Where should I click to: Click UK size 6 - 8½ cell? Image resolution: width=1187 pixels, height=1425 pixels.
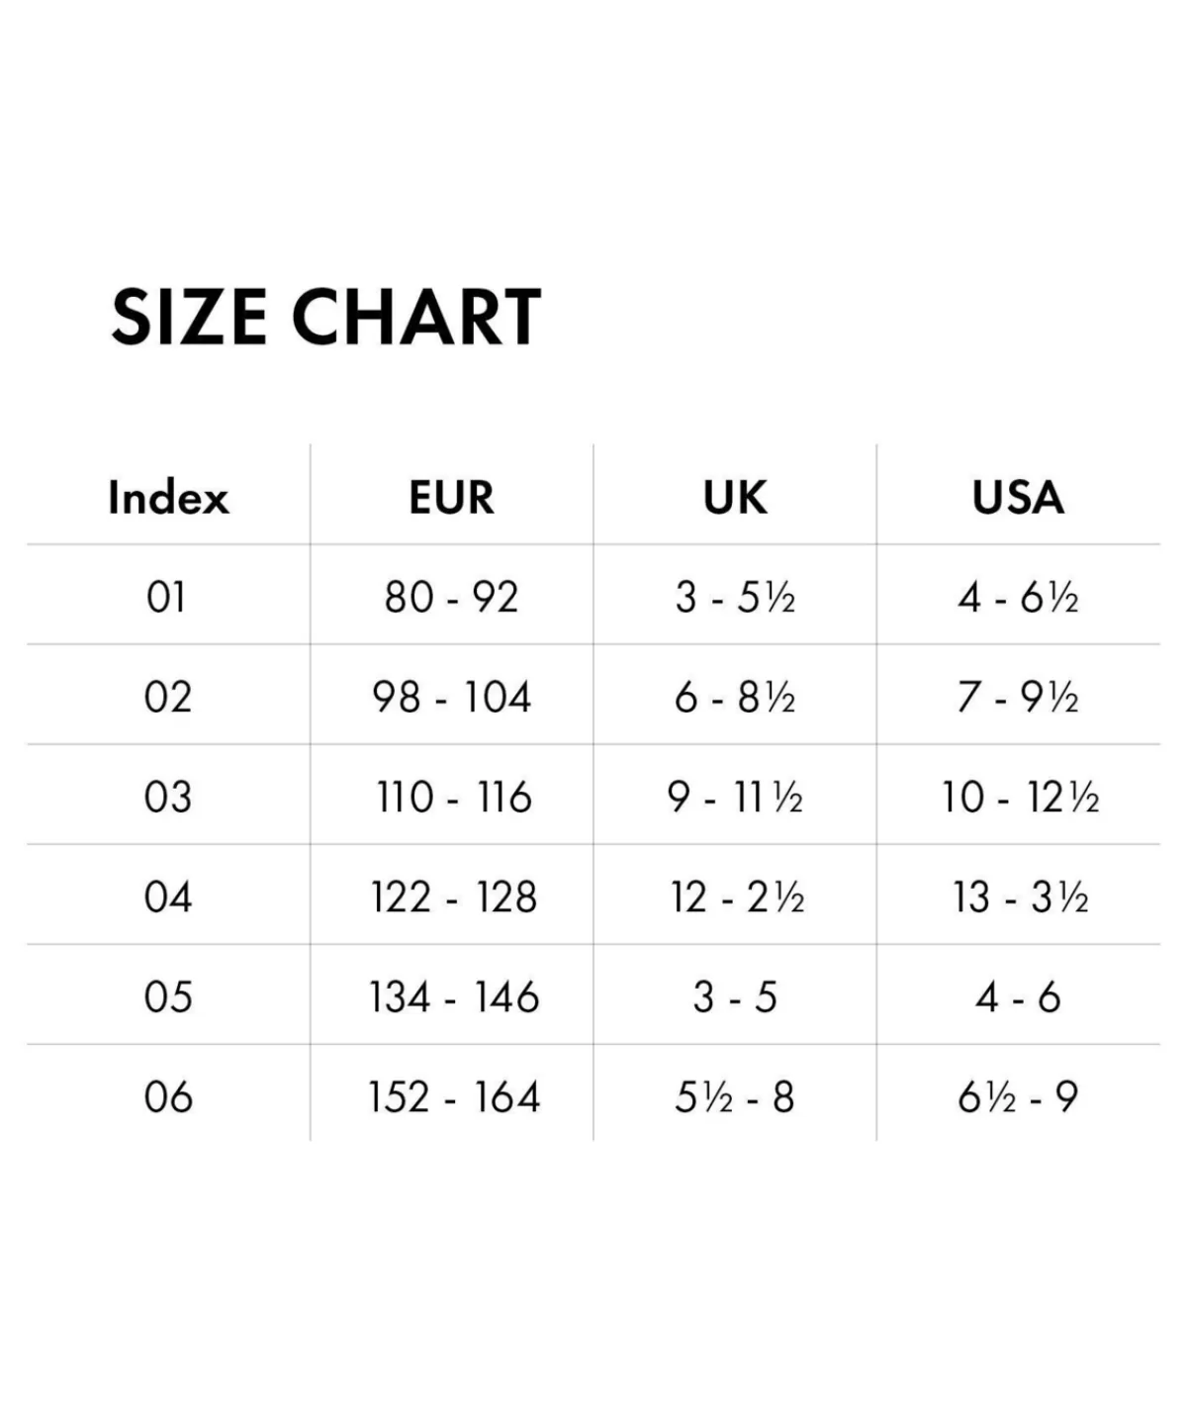(735, 698)
